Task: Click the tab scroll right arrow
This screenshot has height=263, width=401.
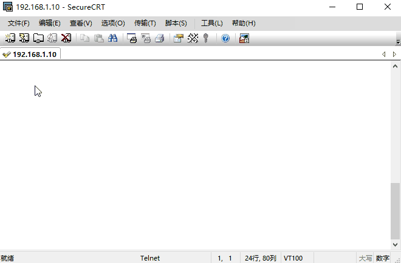Action: 394,54
